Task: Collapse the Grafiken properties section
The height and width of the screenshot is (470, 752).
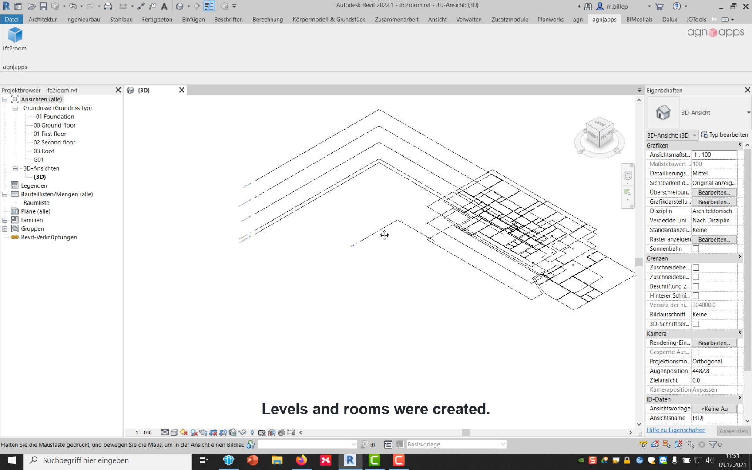Action: 739,145
